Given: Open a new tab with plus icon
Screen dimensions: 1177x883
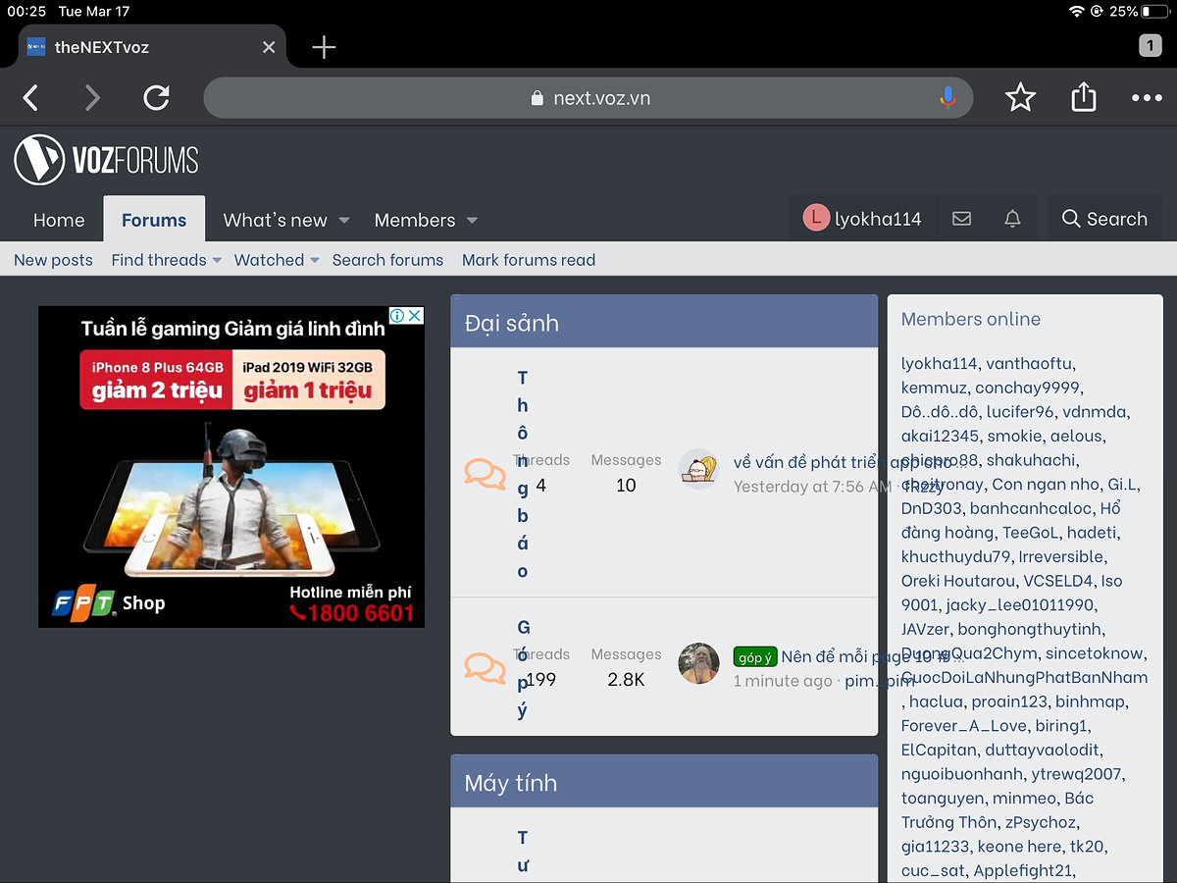Looking at the screenshot, I should click(324, 47).
